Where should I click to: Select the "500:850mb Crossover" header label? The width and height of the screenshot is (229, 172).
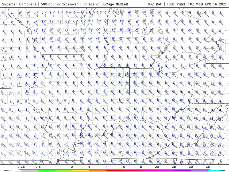59,4
